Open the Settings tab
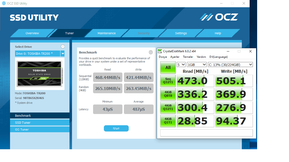The height and width of the screenshot is (162, 289). (x=181, y=33)
